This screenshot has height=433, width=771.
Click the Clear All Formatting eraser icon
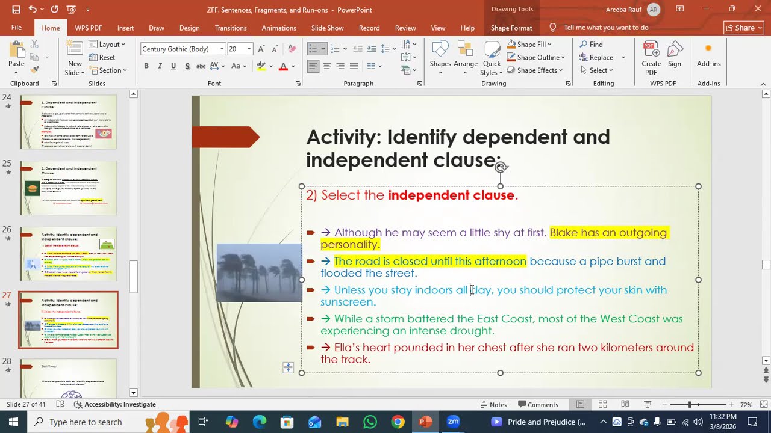click(292, 49)
